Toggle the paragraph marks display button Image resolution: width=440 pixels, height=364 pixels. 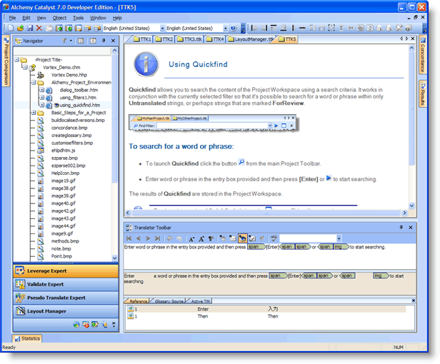tap(211, 238)
